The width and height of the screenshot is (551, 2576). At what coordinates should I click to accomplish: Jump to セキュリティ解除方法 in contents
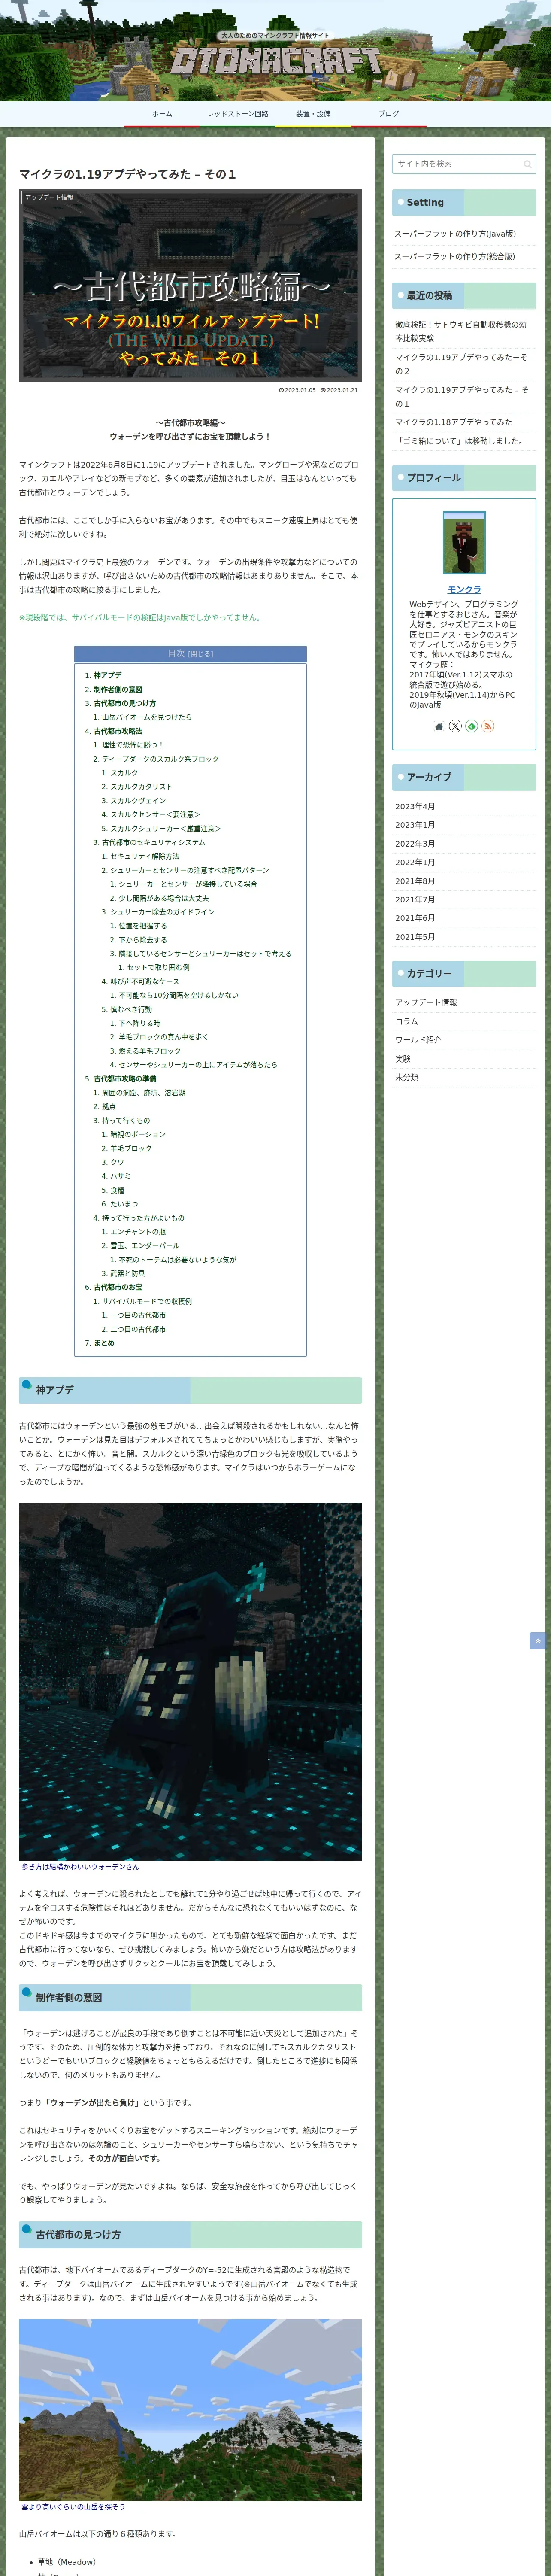(x=145, y=857)
